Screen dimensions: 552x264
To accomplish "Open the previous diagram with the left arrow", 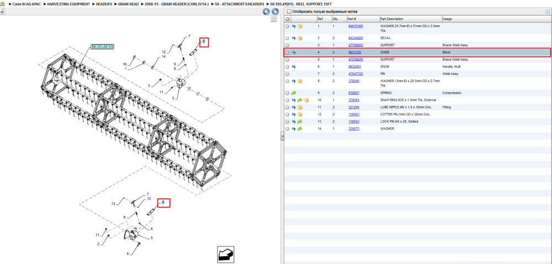I will coord(267,12).
